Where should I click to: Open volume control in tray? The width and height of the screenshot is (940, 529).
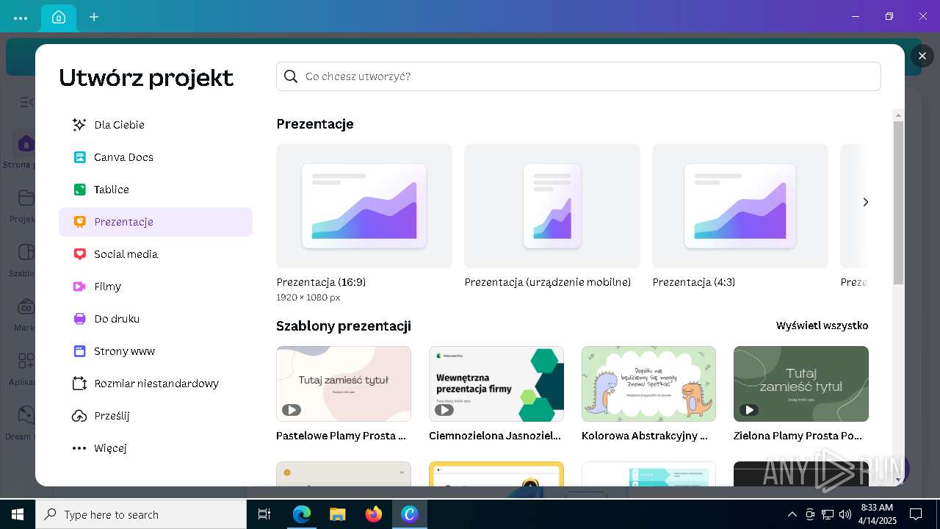click(x=845, y=514)
